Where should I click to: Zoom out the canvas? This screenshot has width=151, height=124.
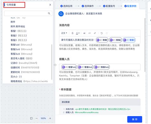tap(37, 118)
